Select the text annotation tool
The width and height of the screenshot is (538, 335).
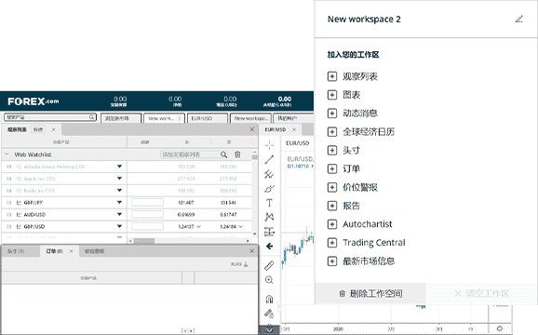pyautogui.click(x=269, y=203)
